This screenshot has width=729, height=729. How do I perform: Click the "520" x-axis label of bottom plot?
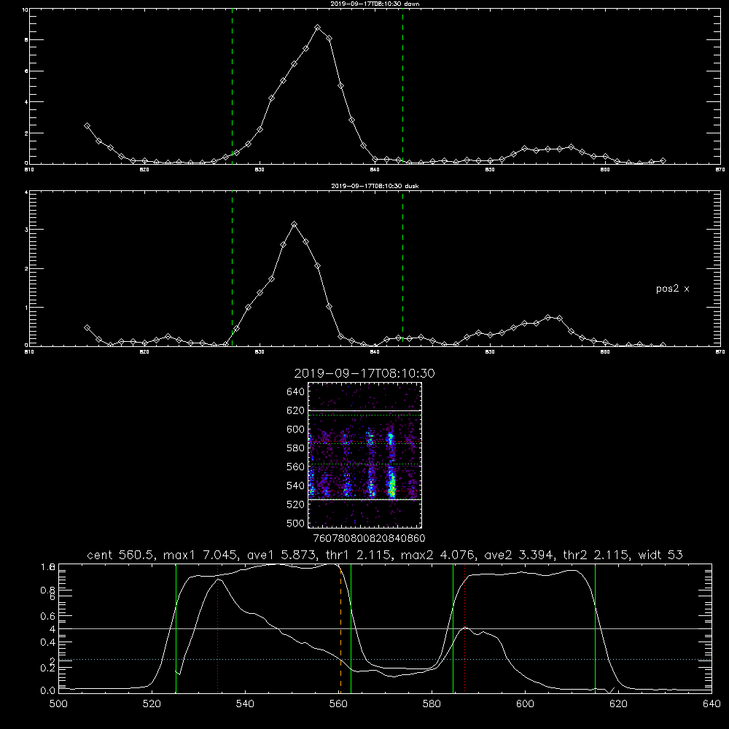152,704
